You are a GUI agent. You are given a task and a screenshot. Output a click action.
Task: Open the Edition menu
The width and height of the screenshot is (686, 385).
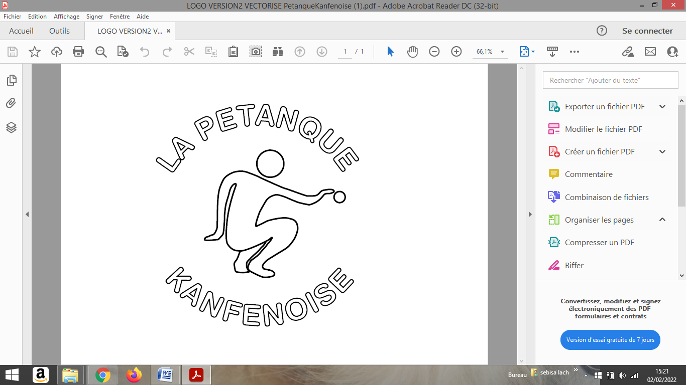37,17
